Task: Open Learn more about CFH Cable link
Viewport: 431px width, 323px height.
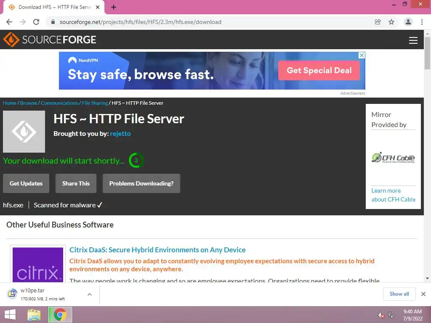Action: coord(394,195)
